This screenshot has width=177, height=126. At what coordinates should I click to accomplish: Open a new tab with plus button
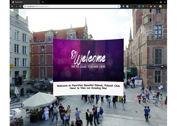coord(43,2)
